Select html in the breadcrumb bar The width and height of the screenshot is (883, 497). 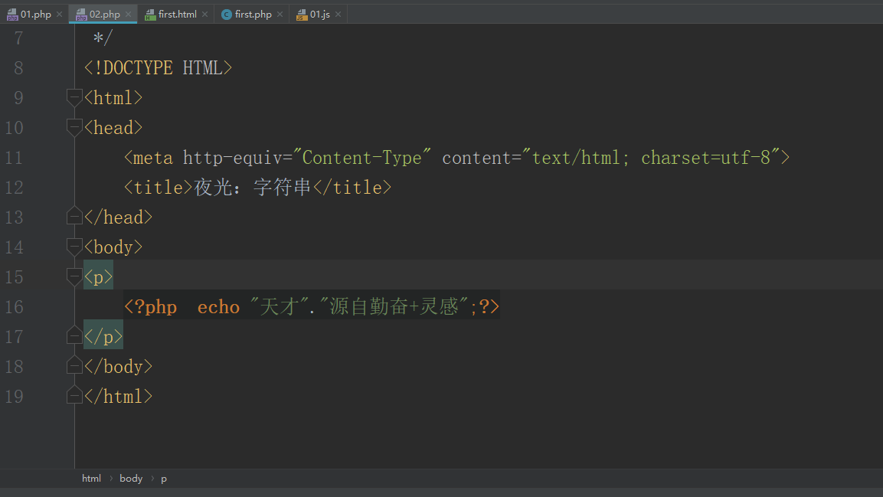[91, 478]
